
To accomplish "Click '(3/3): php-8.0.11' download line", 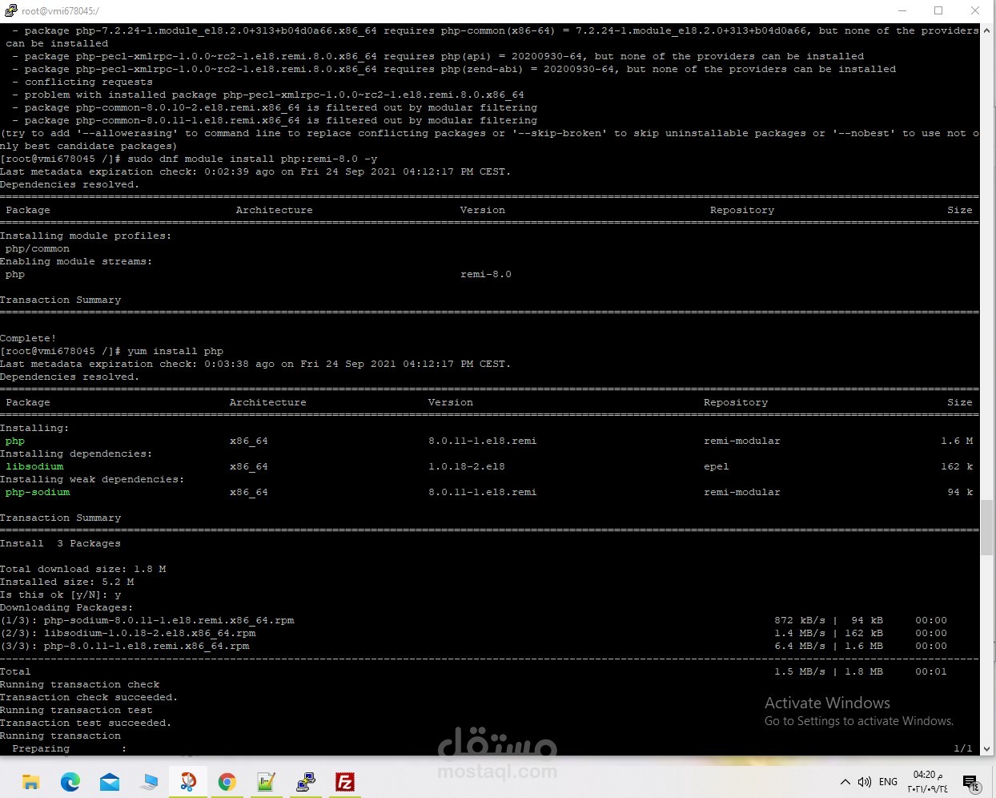I will 125,646.
